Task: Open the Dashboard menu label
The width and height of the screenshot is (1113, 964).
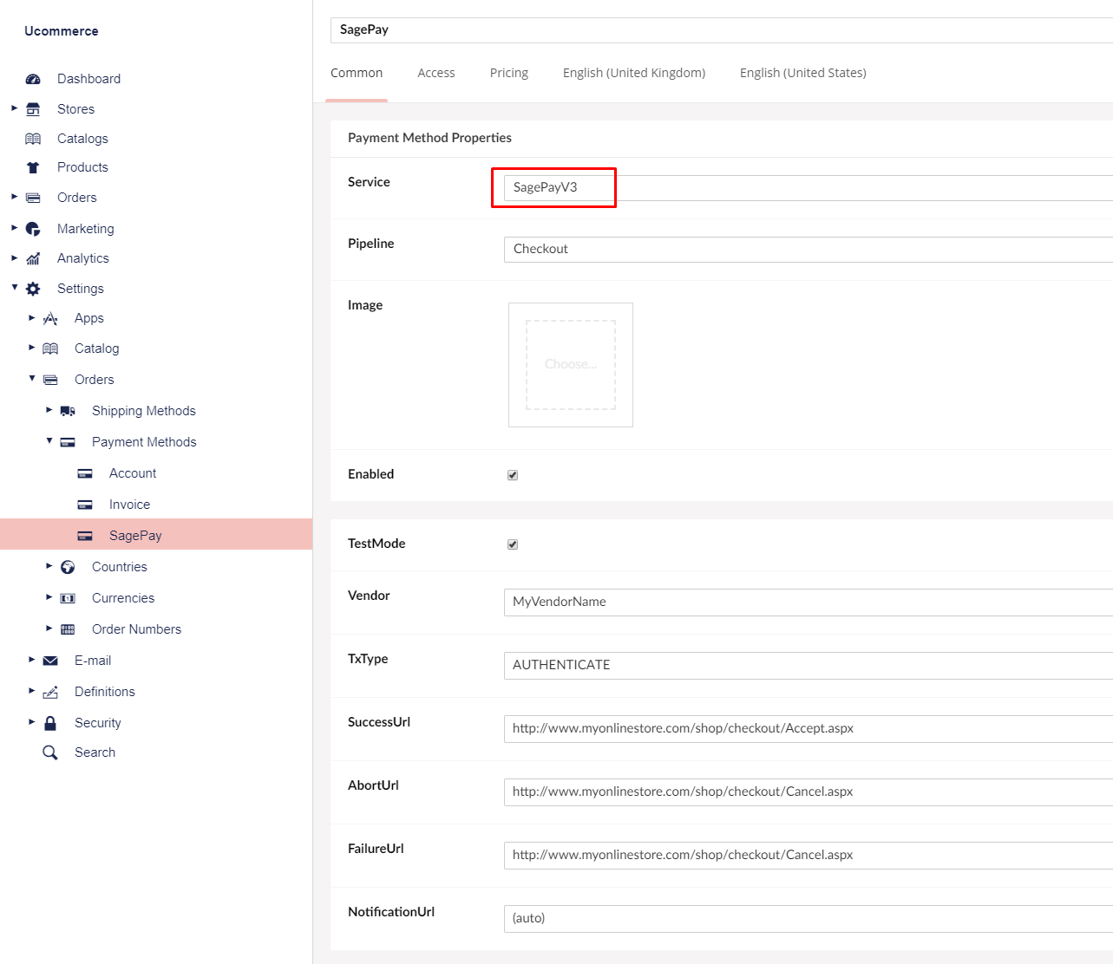Action: click(x=88, y=79)
